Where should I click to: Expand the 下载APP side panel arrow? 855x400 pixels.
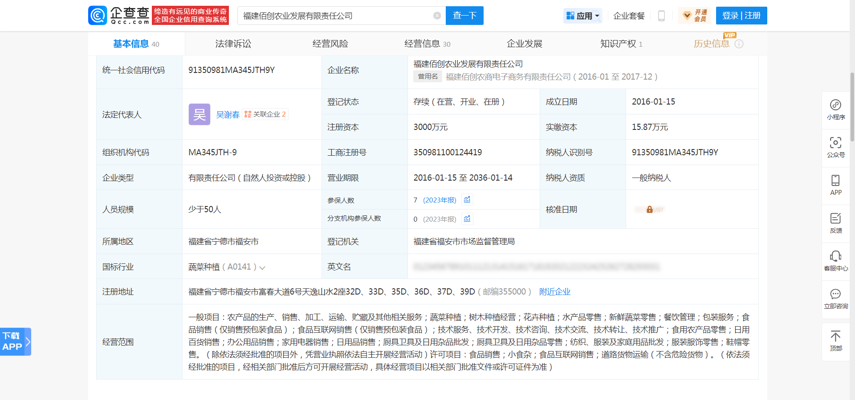coord(28,342)
